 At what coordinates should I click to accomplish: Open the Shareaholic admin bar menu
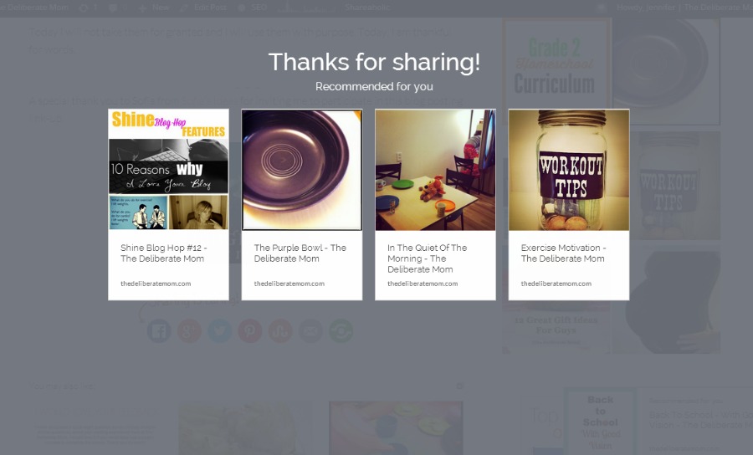click(x=367, y=8)
